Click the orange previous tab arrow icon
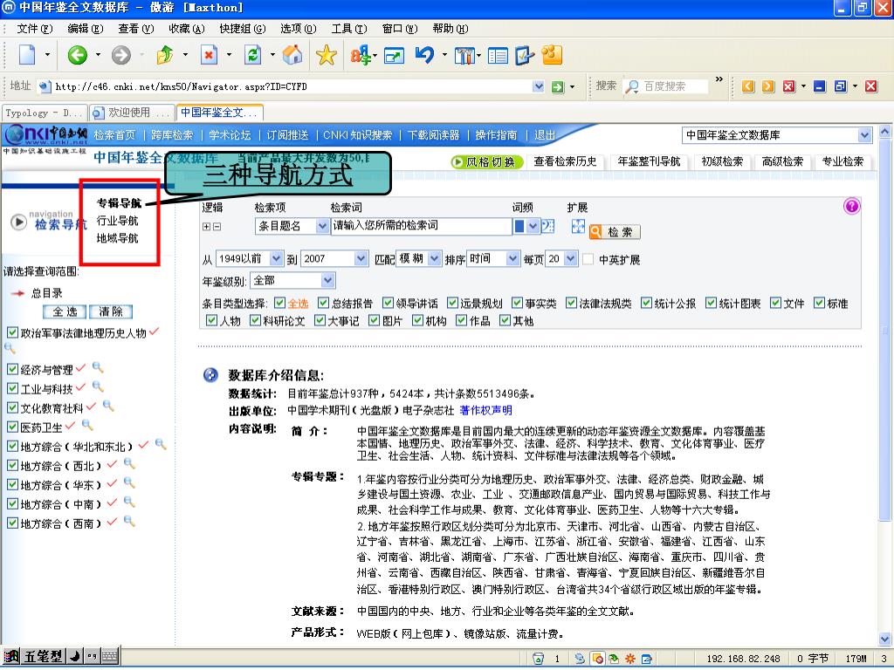The height and width of the screenshot is (670, 894). tap(748, 86)
